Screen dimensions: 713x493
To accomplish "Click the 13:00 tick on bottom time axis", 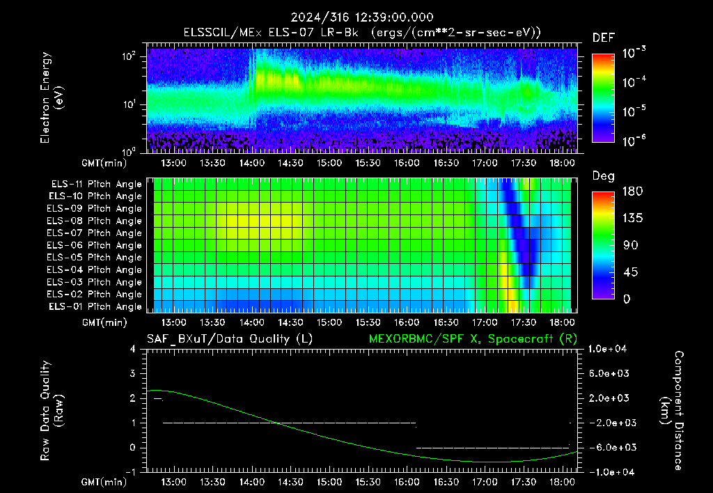I will [x=173, y=482].
